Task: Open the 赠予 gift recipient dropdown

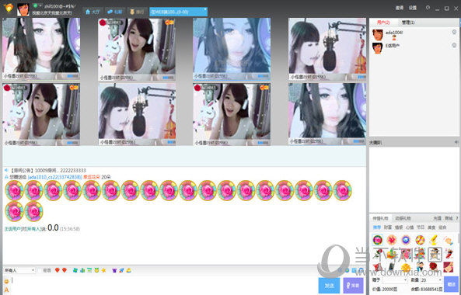Action: pos(395,280)
